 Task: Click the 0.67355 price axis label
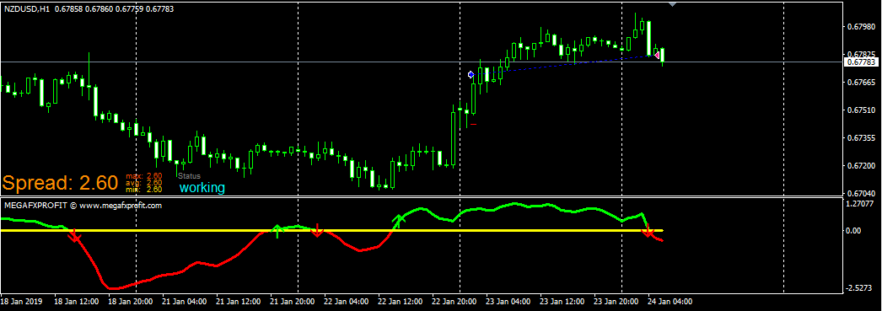(x=861, y=137)
